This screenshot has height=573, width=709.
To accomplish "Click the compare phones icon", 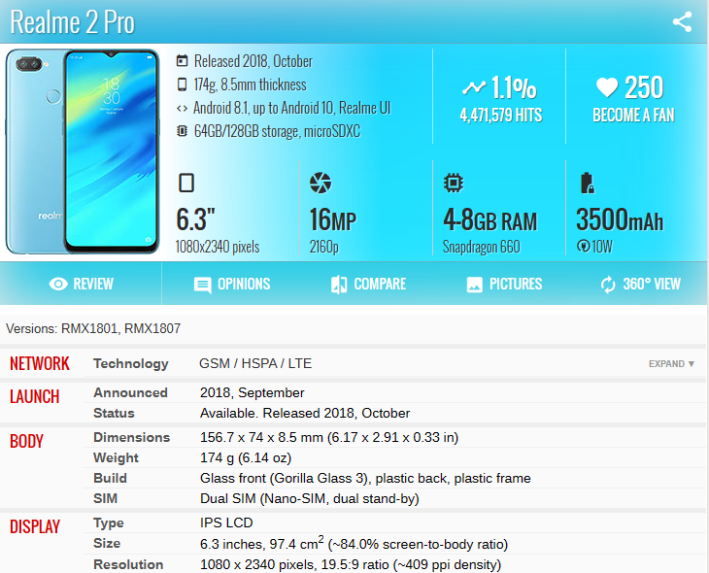I will point(339,285).
